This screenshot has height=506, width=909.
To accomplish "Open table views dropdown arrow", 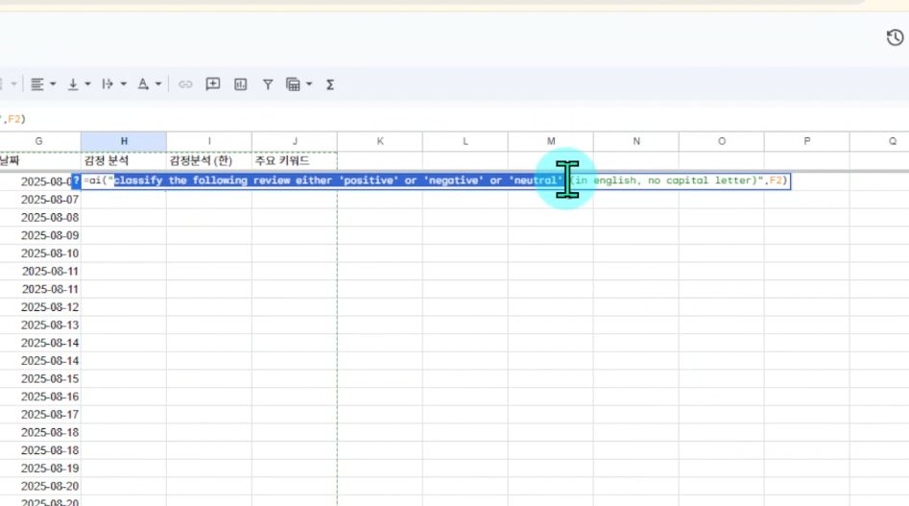I will point(309,84).
